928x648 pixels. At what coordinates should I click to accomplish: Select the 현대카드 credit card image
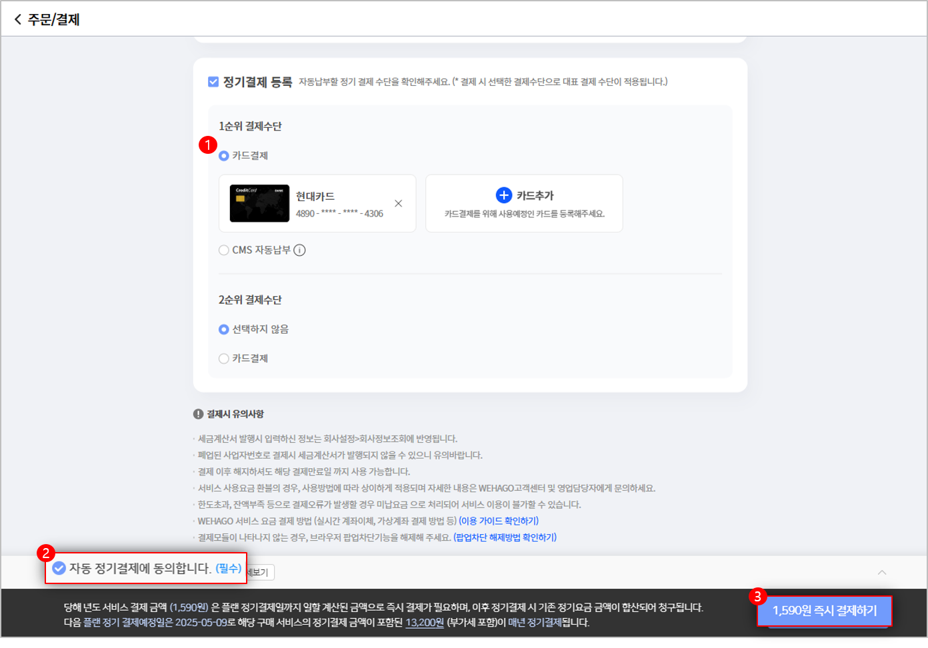coord(259,203)
